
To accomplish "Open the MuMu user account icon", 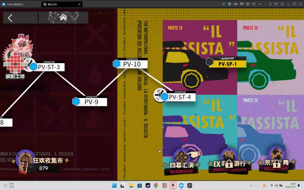I will (x=270, y=4).
